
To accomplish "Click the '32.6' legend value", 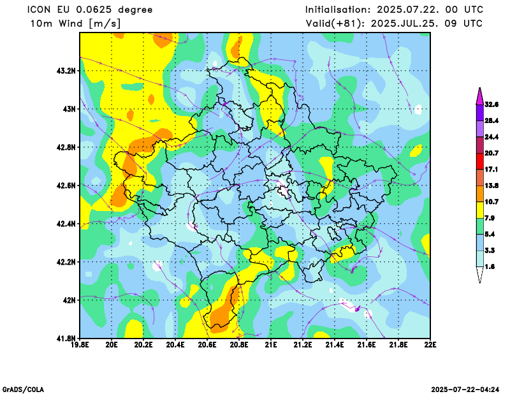I will coord(492,105).
